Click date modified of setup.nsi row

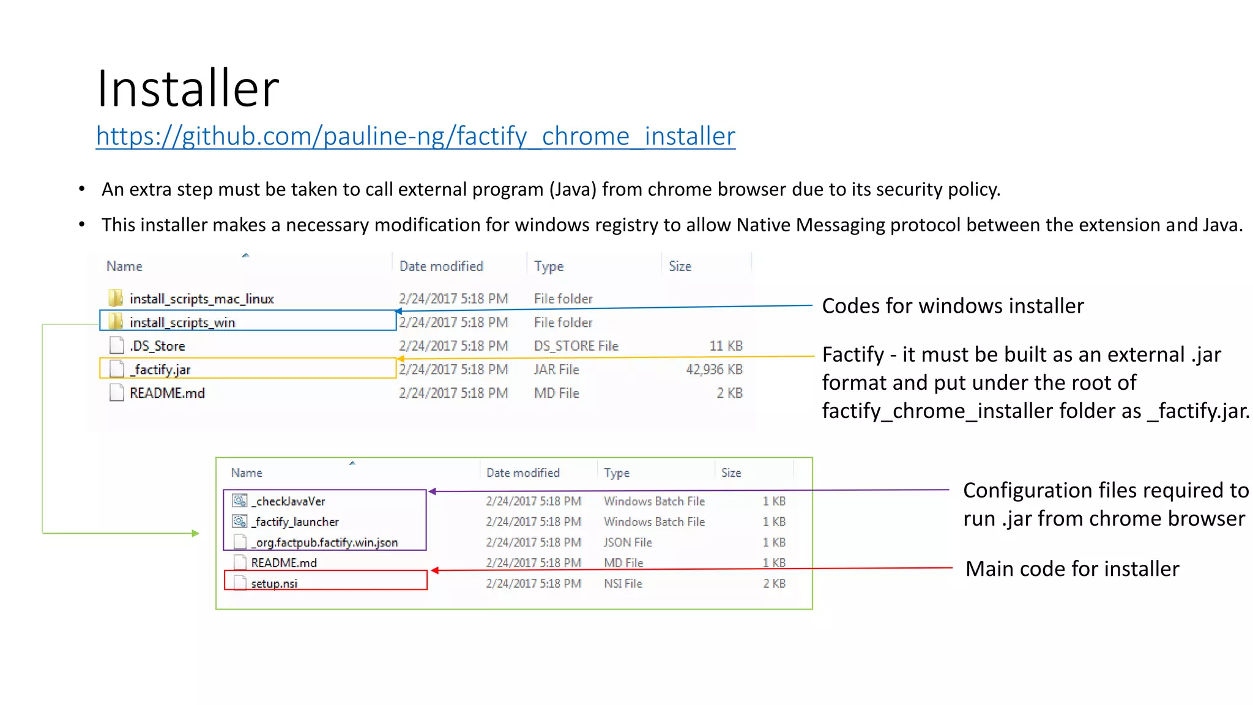(x=534, y=583)
